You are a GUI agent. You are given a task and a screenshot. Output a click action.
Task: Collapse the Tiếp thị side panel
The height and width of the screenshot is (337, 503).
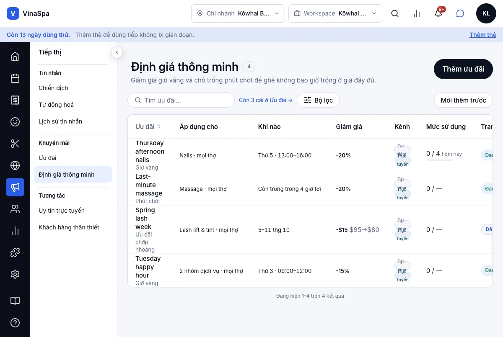pyautogui.click(x=117, y=52)
